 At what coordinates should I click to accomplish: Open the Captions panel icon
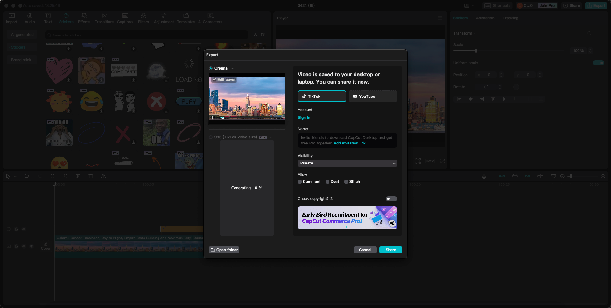pyautogui.click(x=125, y=16)
